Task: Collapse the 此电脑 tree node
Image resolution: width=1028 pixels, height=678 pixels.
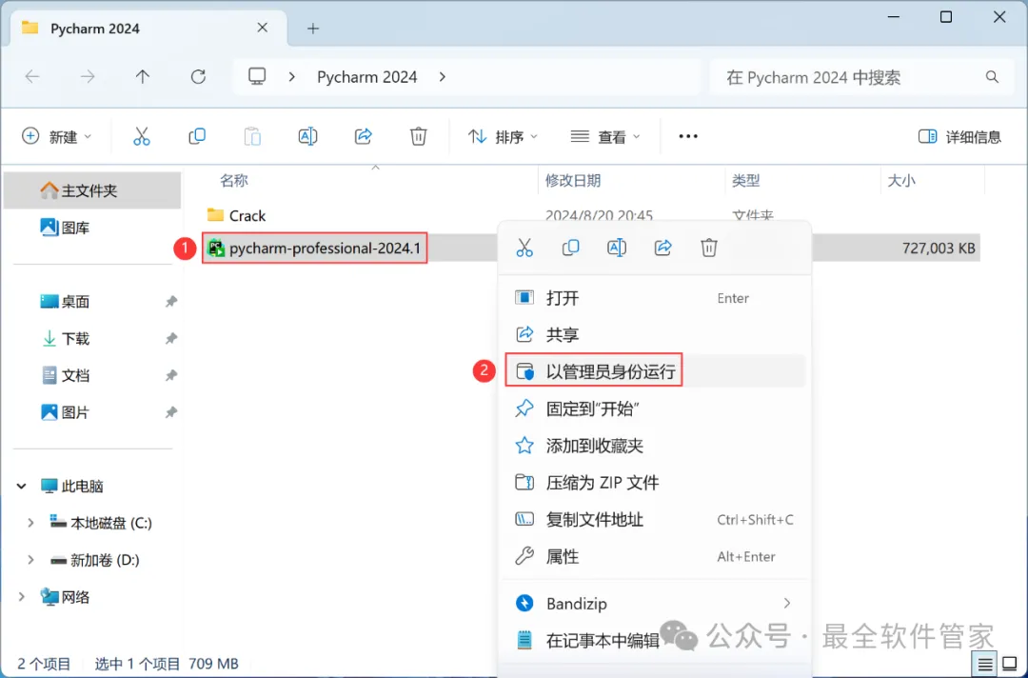Action: pyautogui.click(x=22, y=486)
